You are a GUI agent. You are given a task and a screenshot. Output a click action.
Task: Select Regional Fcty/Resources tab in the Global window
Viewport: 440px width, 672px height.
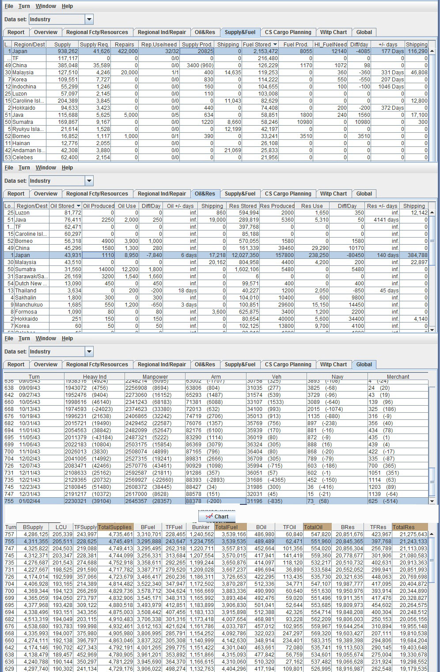coord(97,365)
